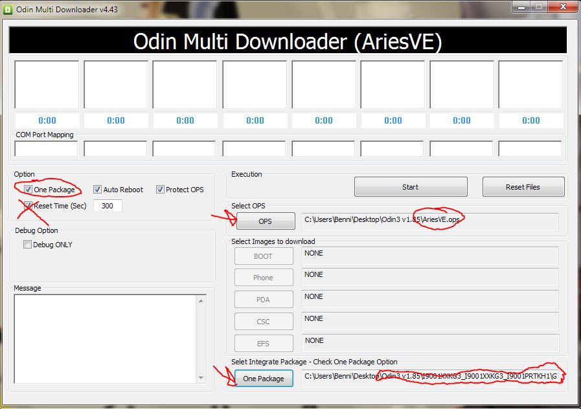The image size is (581, 409).
Task: Click the Odin app icon in title bar
Action: point(7,10)
